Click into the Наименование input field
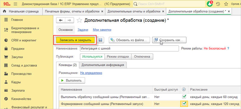Viewport: 241px width, 109px height. [x=129, y=49]
